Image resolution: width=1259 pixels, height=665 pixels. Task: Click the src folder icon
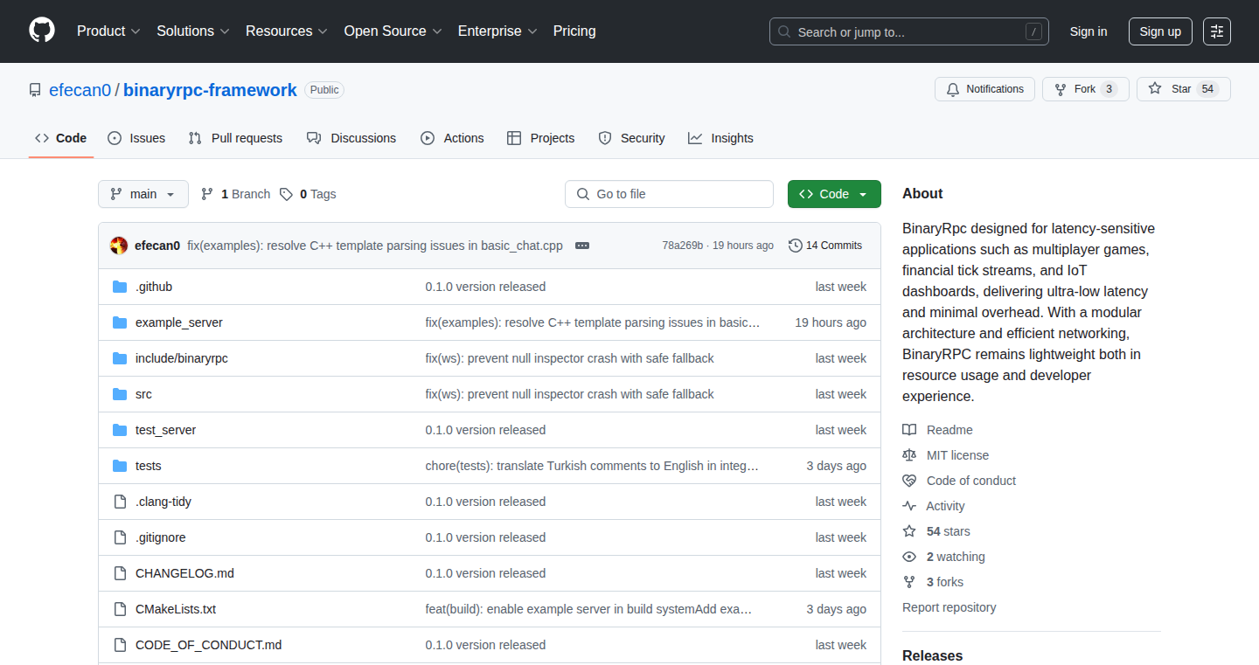coord(120,394)
